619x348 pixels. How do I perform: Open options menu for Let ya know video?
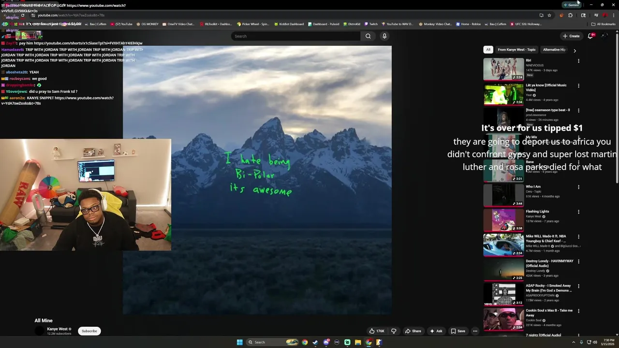pos(578,86)
